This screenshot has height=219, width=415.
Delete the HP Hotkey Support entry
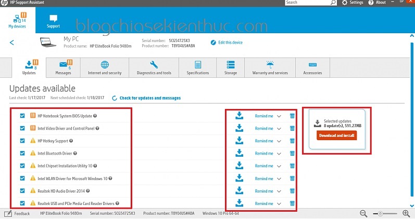292,141
